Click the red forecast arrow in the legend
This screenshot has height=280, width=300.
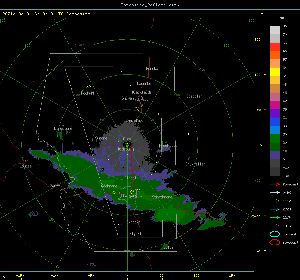click(275, 184)
